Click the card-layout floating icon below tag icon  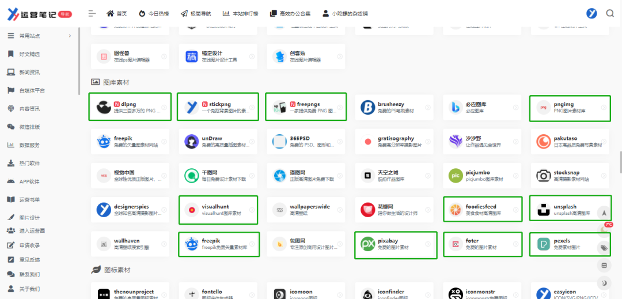(x=604, y=265)
